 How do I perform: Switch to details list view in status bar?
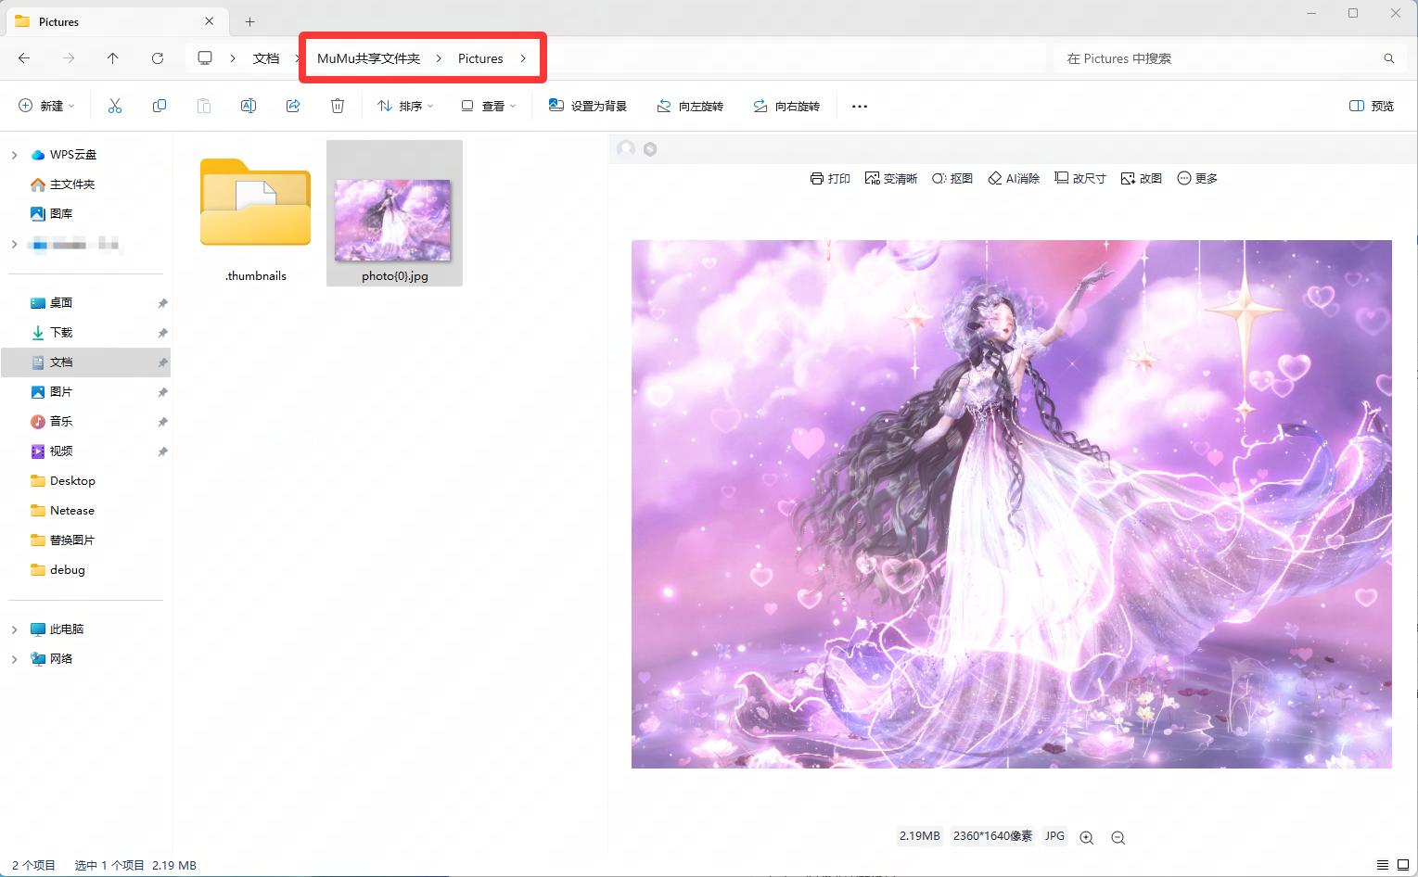pyautogui.click(x=1383, y=865)
